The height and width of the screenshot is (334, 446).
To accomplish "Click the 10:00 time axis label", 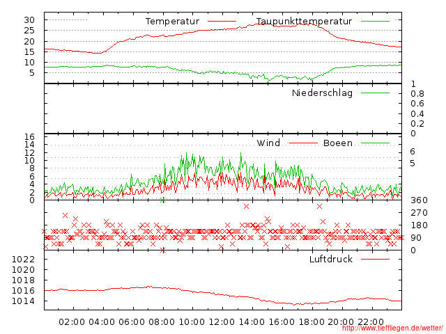I will (x=192, y=322).
